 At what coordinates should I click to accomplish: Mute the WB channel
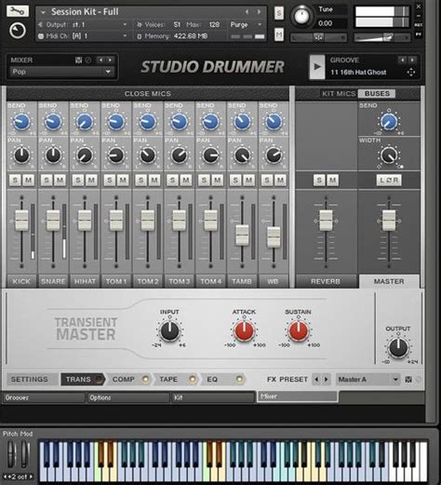coord(280,180)
